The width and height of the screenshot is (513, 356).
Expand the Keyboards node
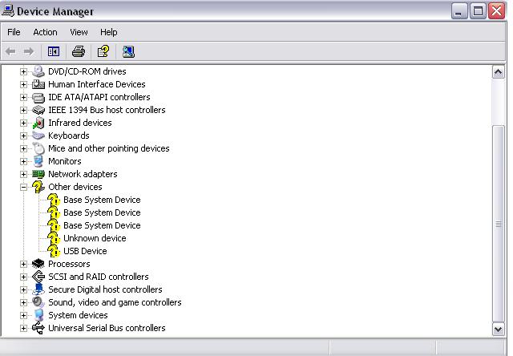[x=23, y=136]
